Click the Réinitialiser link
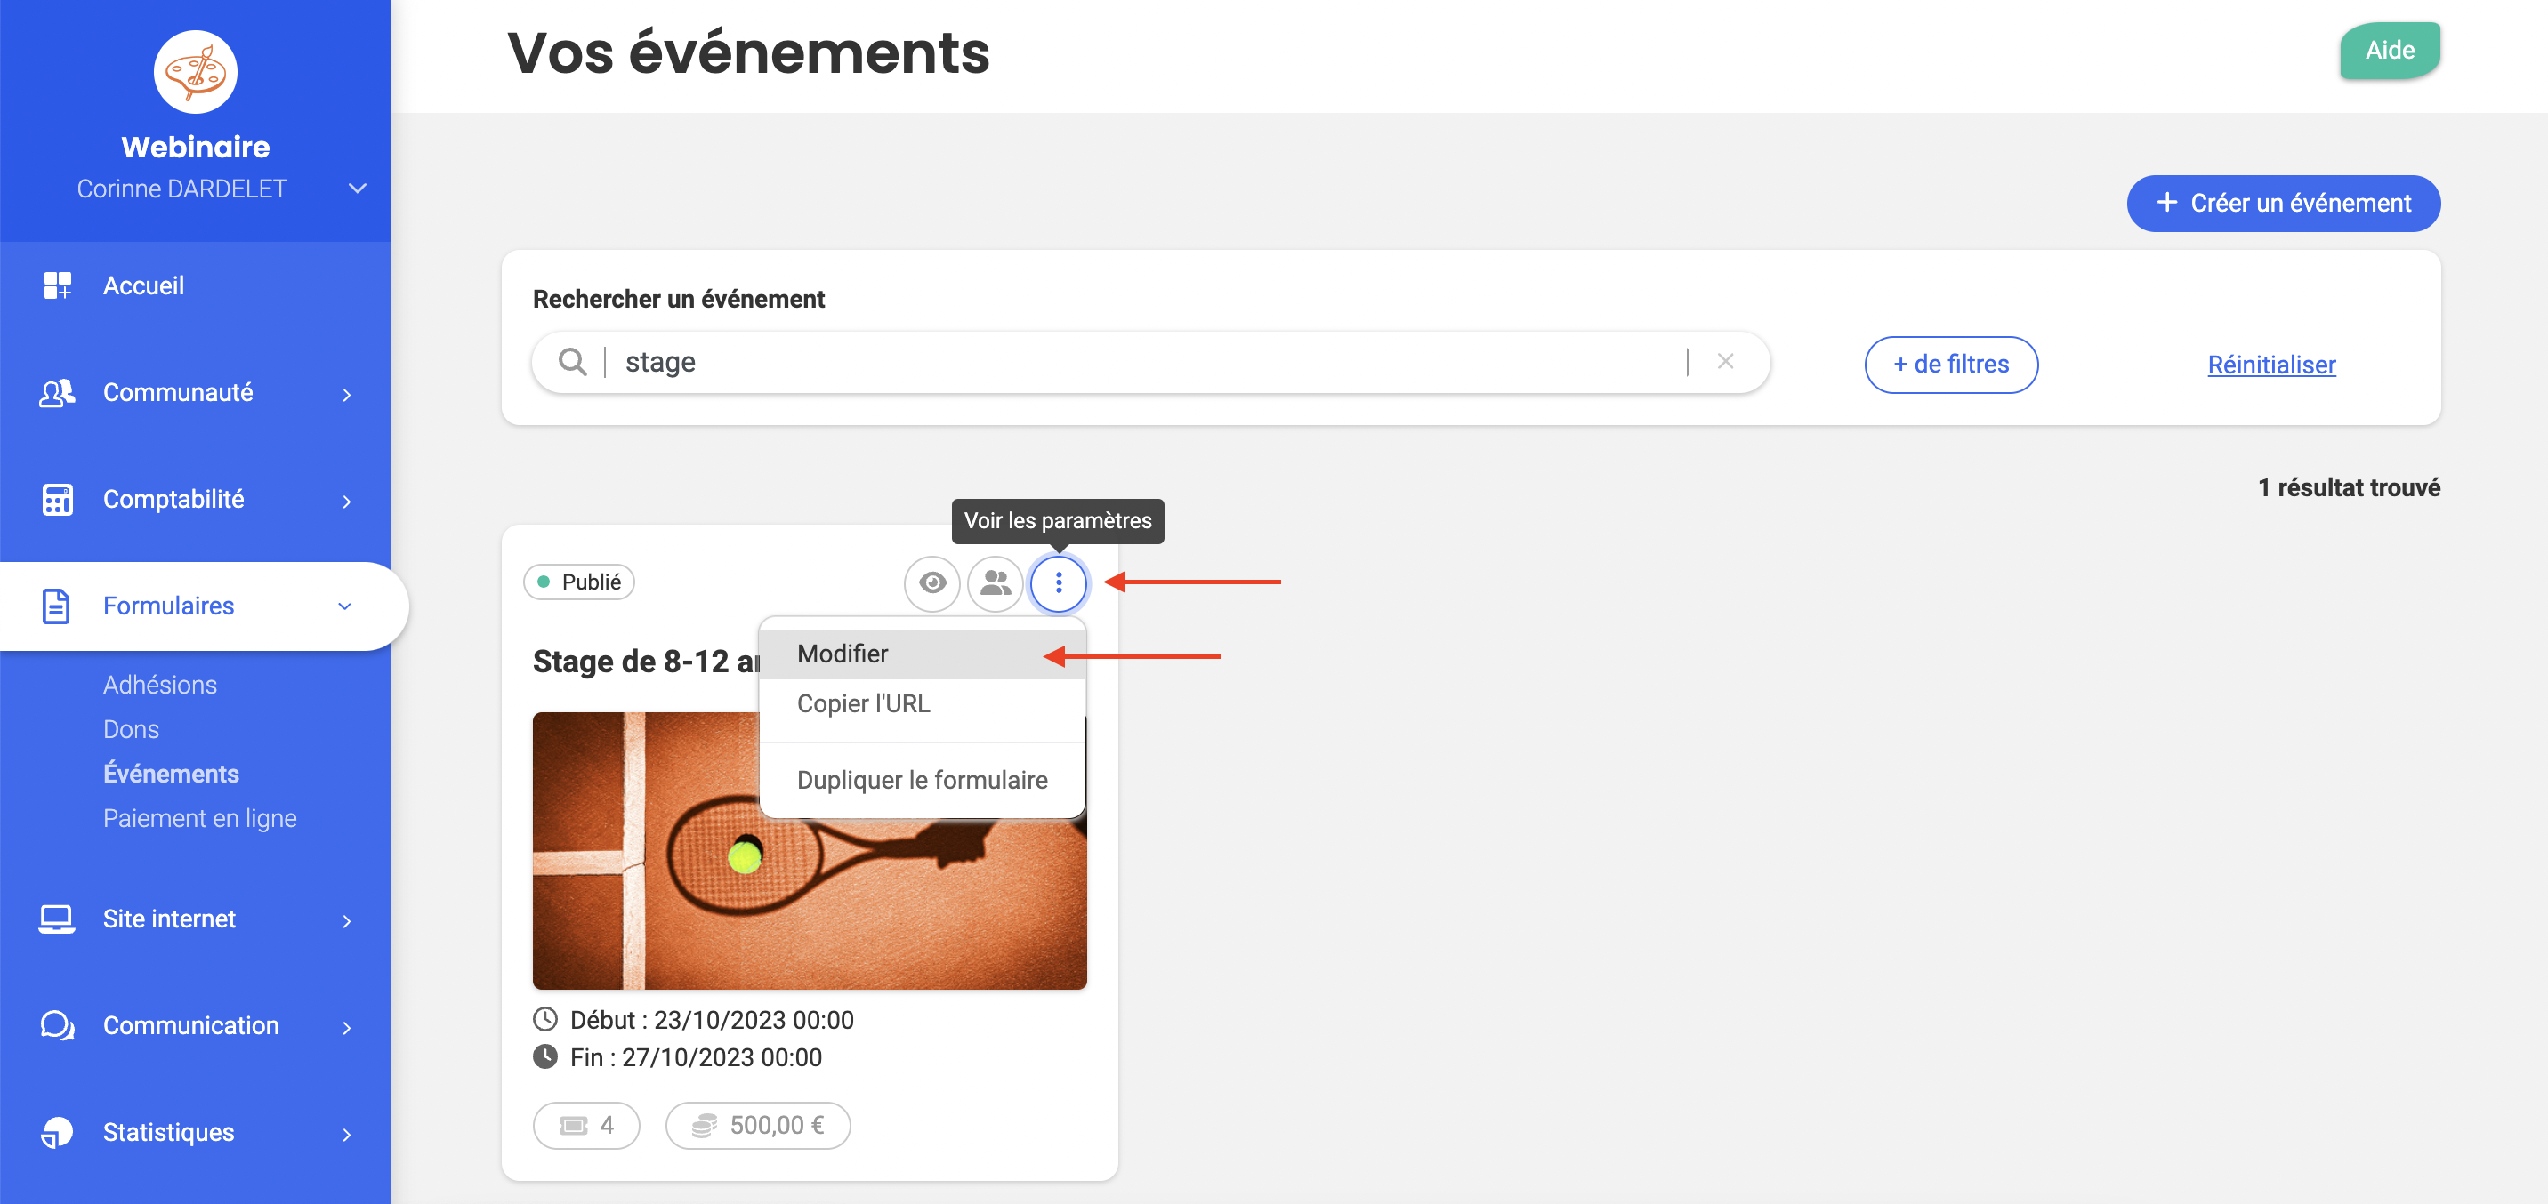This screenshot has height=1204, width=2548. coord(2271,365)
